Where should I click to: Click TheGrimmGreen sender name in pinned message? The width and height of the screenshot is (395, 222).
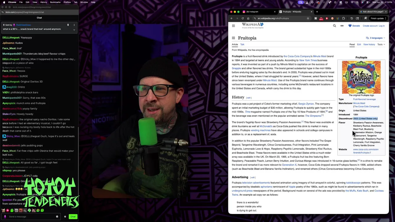click(x=23, y=25)
